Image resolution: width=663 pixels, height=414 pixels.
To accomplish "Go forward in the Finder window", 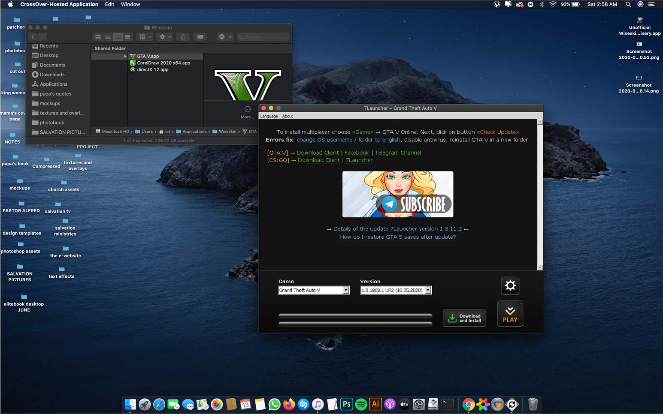I will 42,37.
